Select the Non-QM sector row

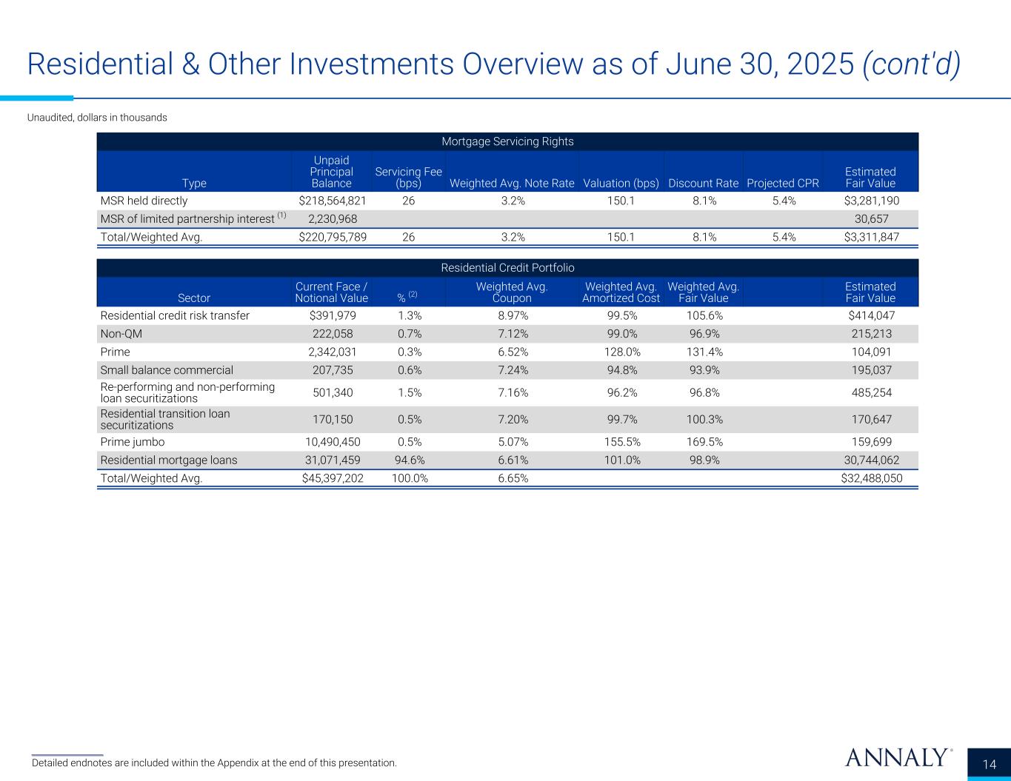(507, 334)
